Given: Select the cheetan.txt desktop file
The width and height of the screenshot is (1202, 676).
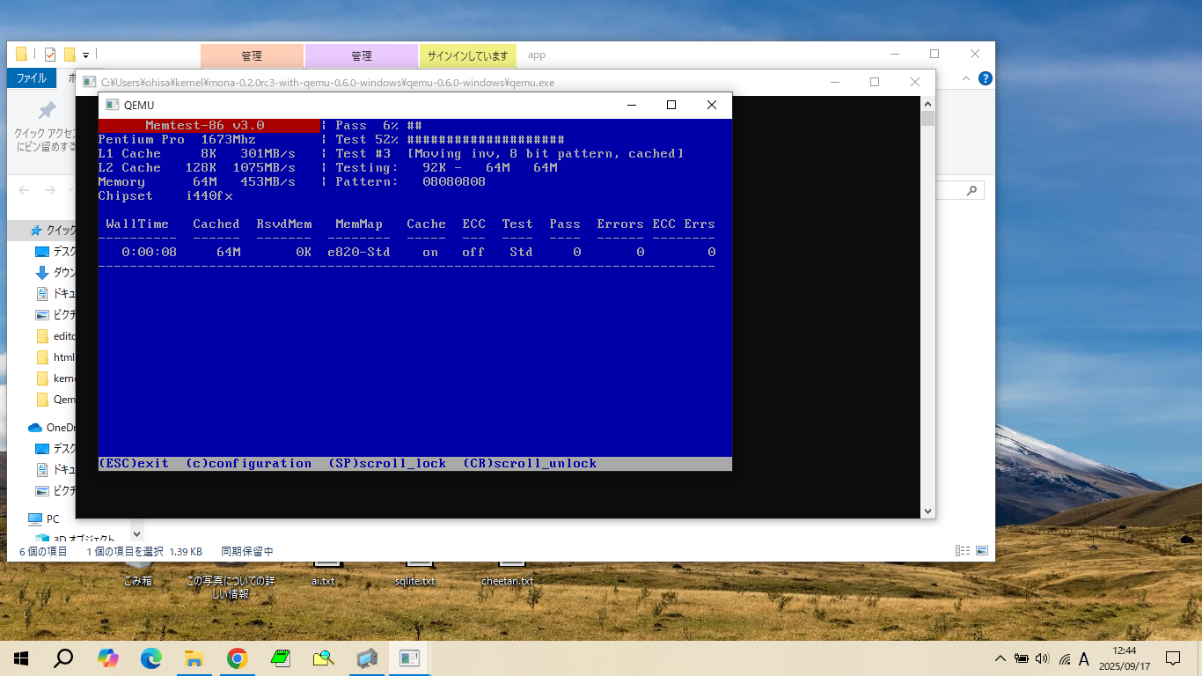Looking at the screenshot, I should tap(507, 581).
